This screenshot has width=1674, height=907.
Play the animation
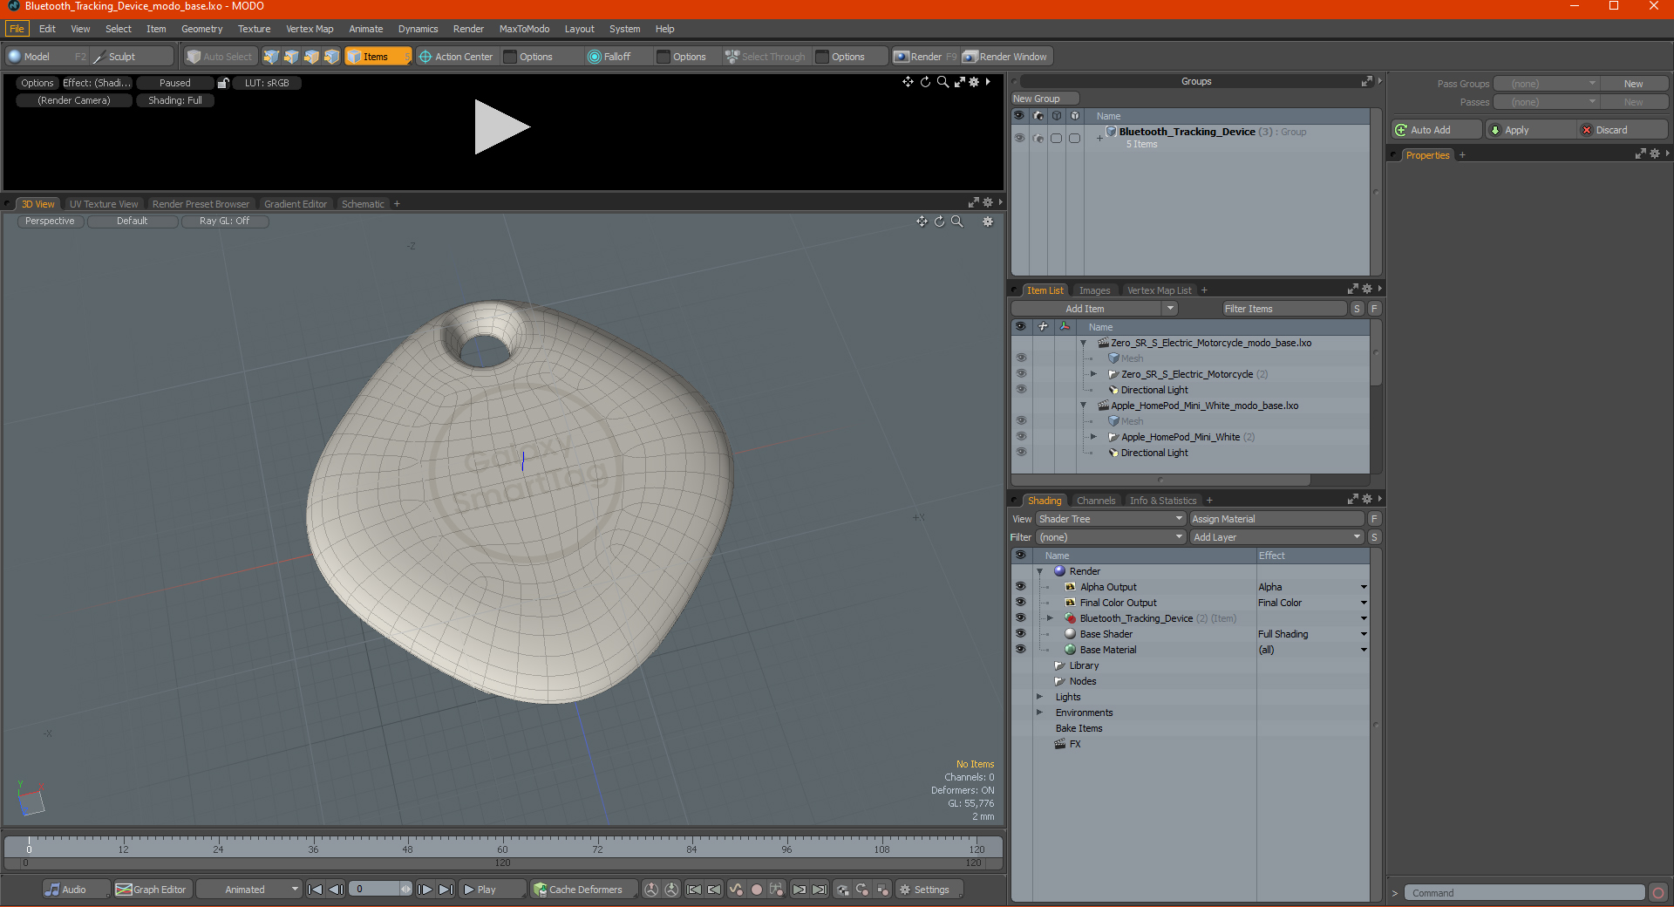click(x=491, y=890)
